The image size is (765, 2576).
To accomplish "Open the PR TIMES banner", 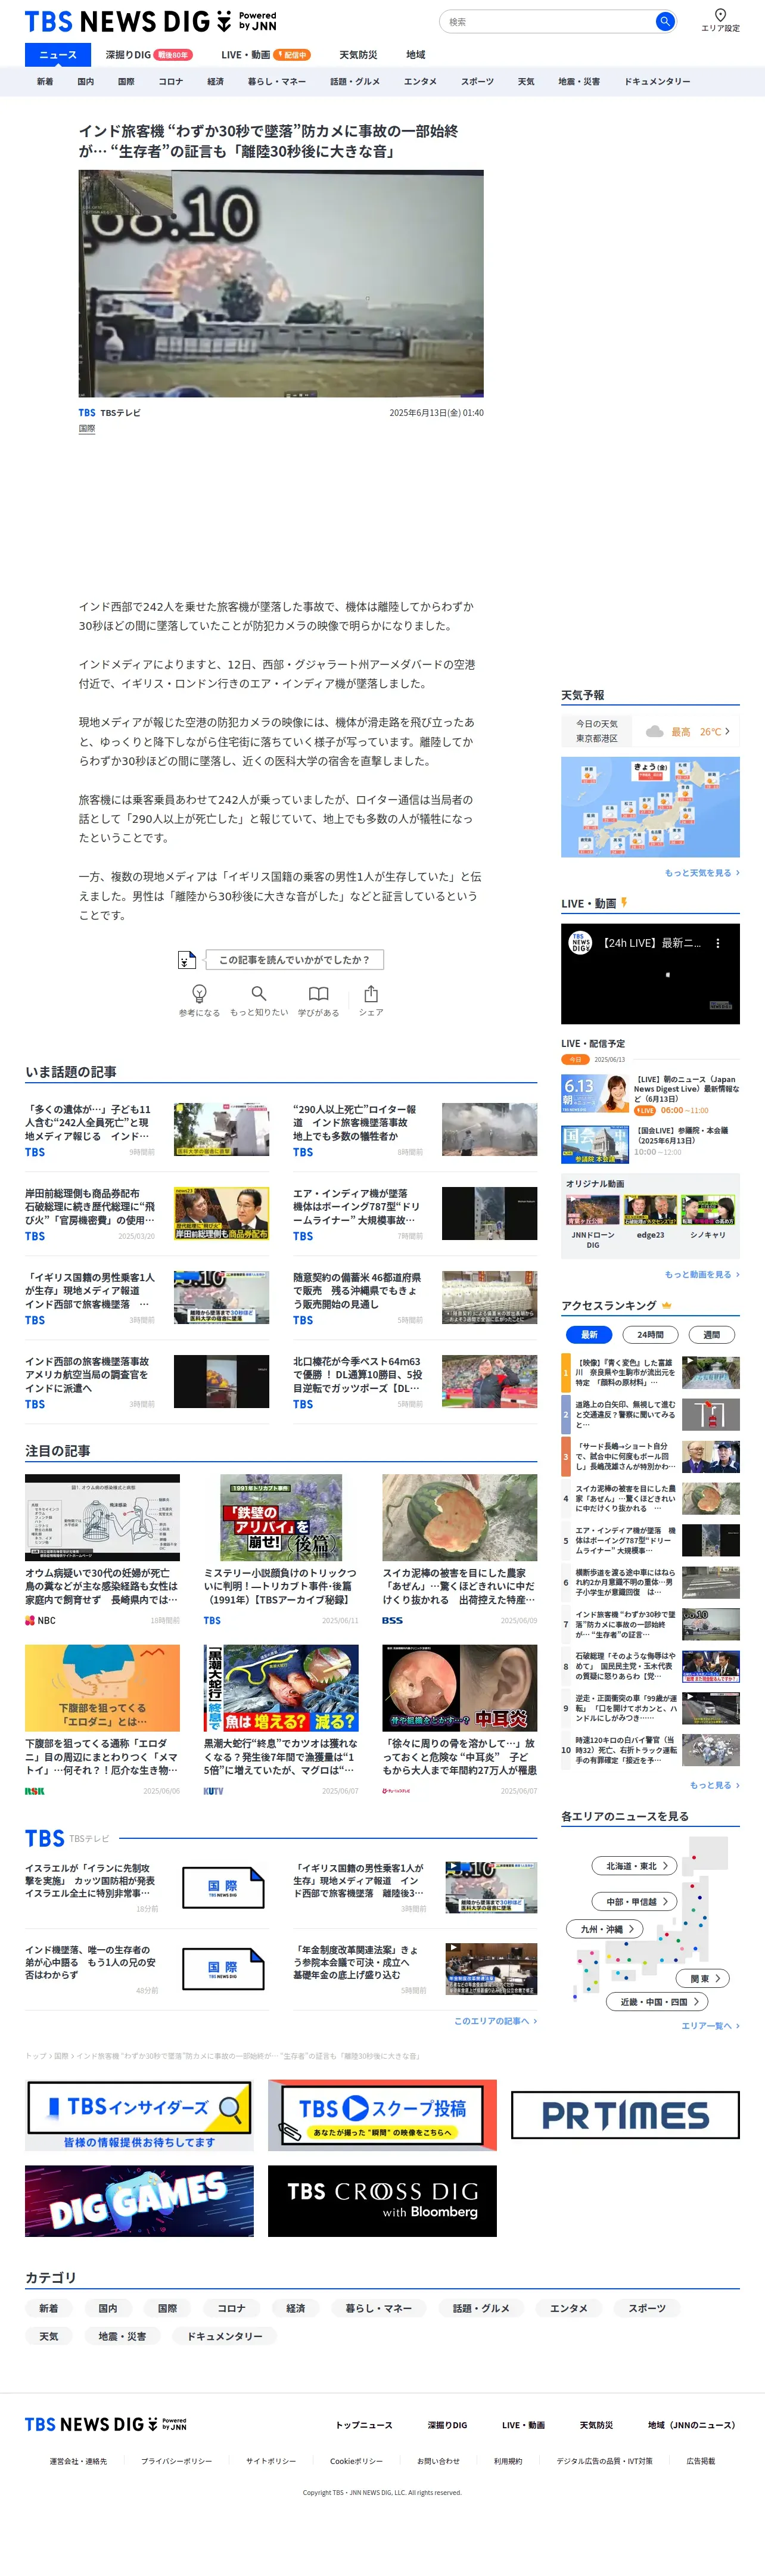I will [625, 2114].
